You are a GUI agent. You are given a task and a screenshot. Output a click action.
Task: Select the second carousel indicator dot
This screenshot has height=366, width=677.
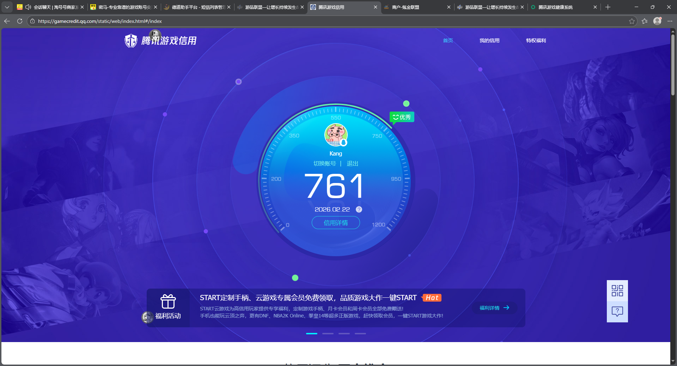point(328,334)
